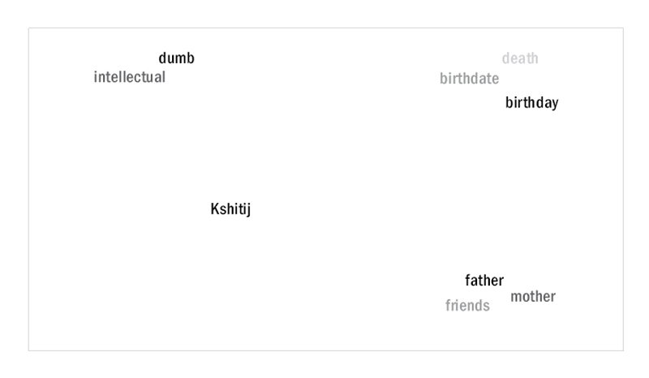Select the faded word "death"
Viewport: 649px width, 378px height.
520,58
